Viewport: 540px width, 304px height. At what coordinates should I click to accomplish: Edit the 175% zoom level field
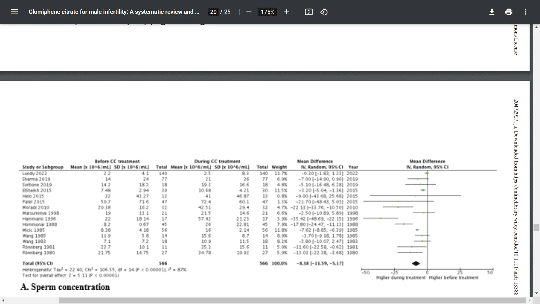tap(267, 12)
